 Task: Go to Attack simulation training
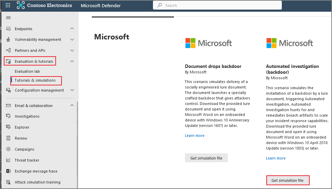(37, 182)
